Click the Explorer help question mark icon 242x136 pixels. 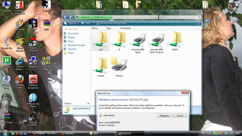198,23
